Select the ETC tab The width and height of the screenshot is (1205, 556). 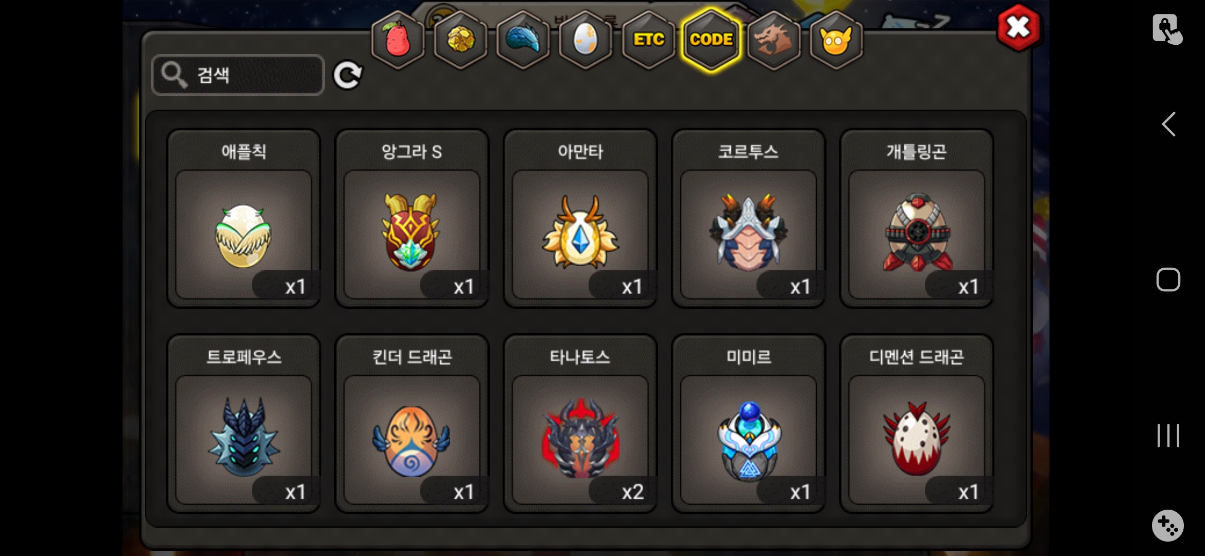pyautogui.click(x=648, y=40)
